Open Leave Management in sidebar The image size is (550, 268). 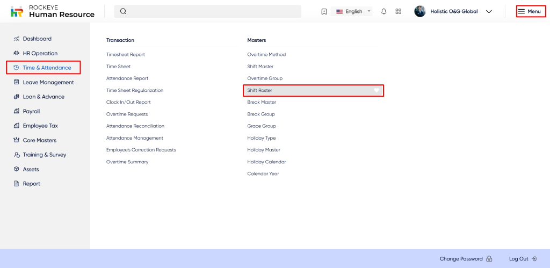(x=48, y=82)
